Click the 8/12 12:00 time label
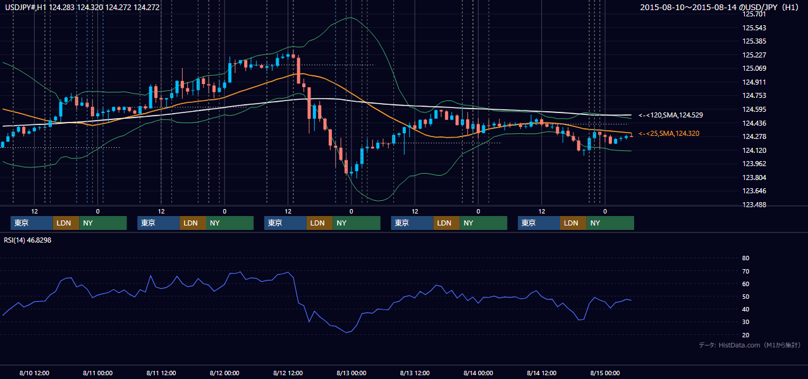 [x=288, y=373]
